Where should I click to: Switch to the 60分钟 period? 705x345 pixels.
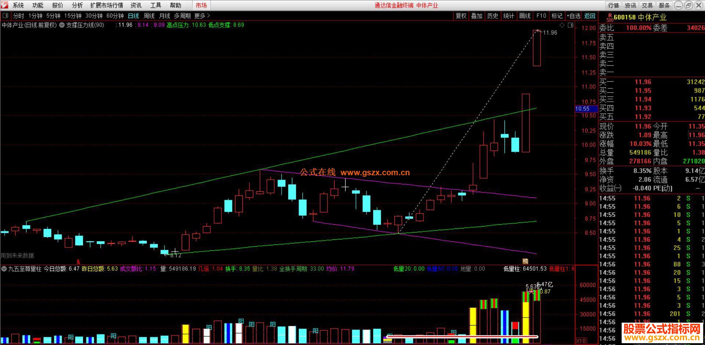[115, 16]
